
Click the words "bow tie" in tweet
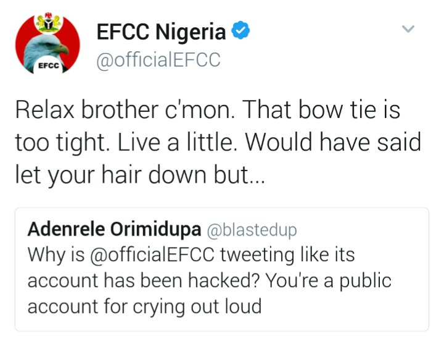click(338, 112)
